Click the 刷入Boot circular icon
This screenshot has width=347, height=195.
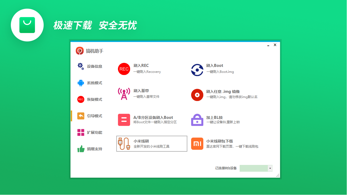point(197,70)
